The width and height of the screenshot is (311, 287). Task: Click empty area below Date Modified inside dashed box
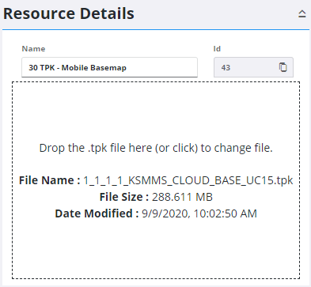[156, 247]
